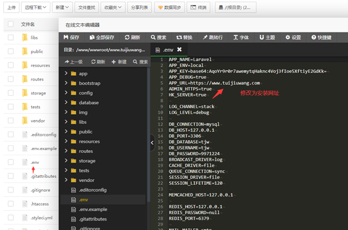
Task: Collapse the file tree sidebar arrow
Action: click(x=152, y=143)
